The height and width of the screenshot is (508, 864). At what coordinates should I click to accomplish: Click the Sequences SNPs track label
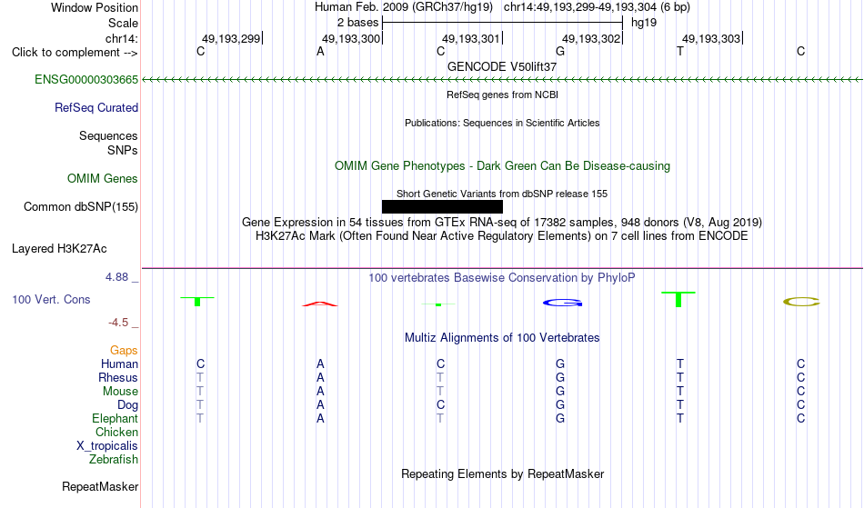(x=108, y=143)
